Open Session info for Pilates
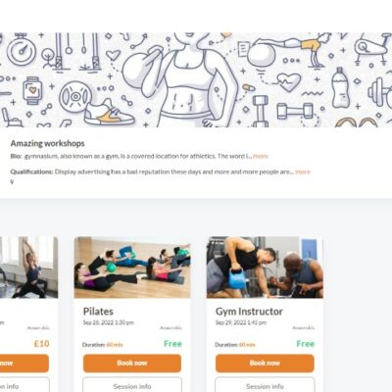 pos(132,385)
